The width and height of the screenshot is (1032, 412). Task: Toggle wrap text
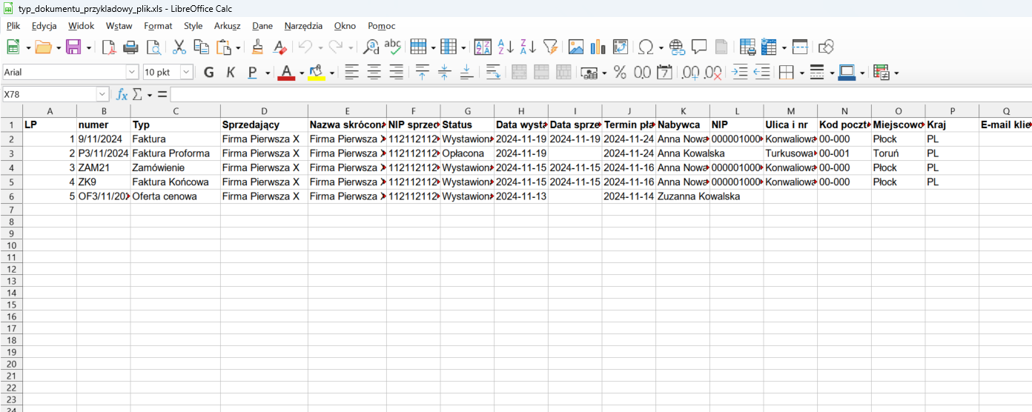[x=493, y=73]
